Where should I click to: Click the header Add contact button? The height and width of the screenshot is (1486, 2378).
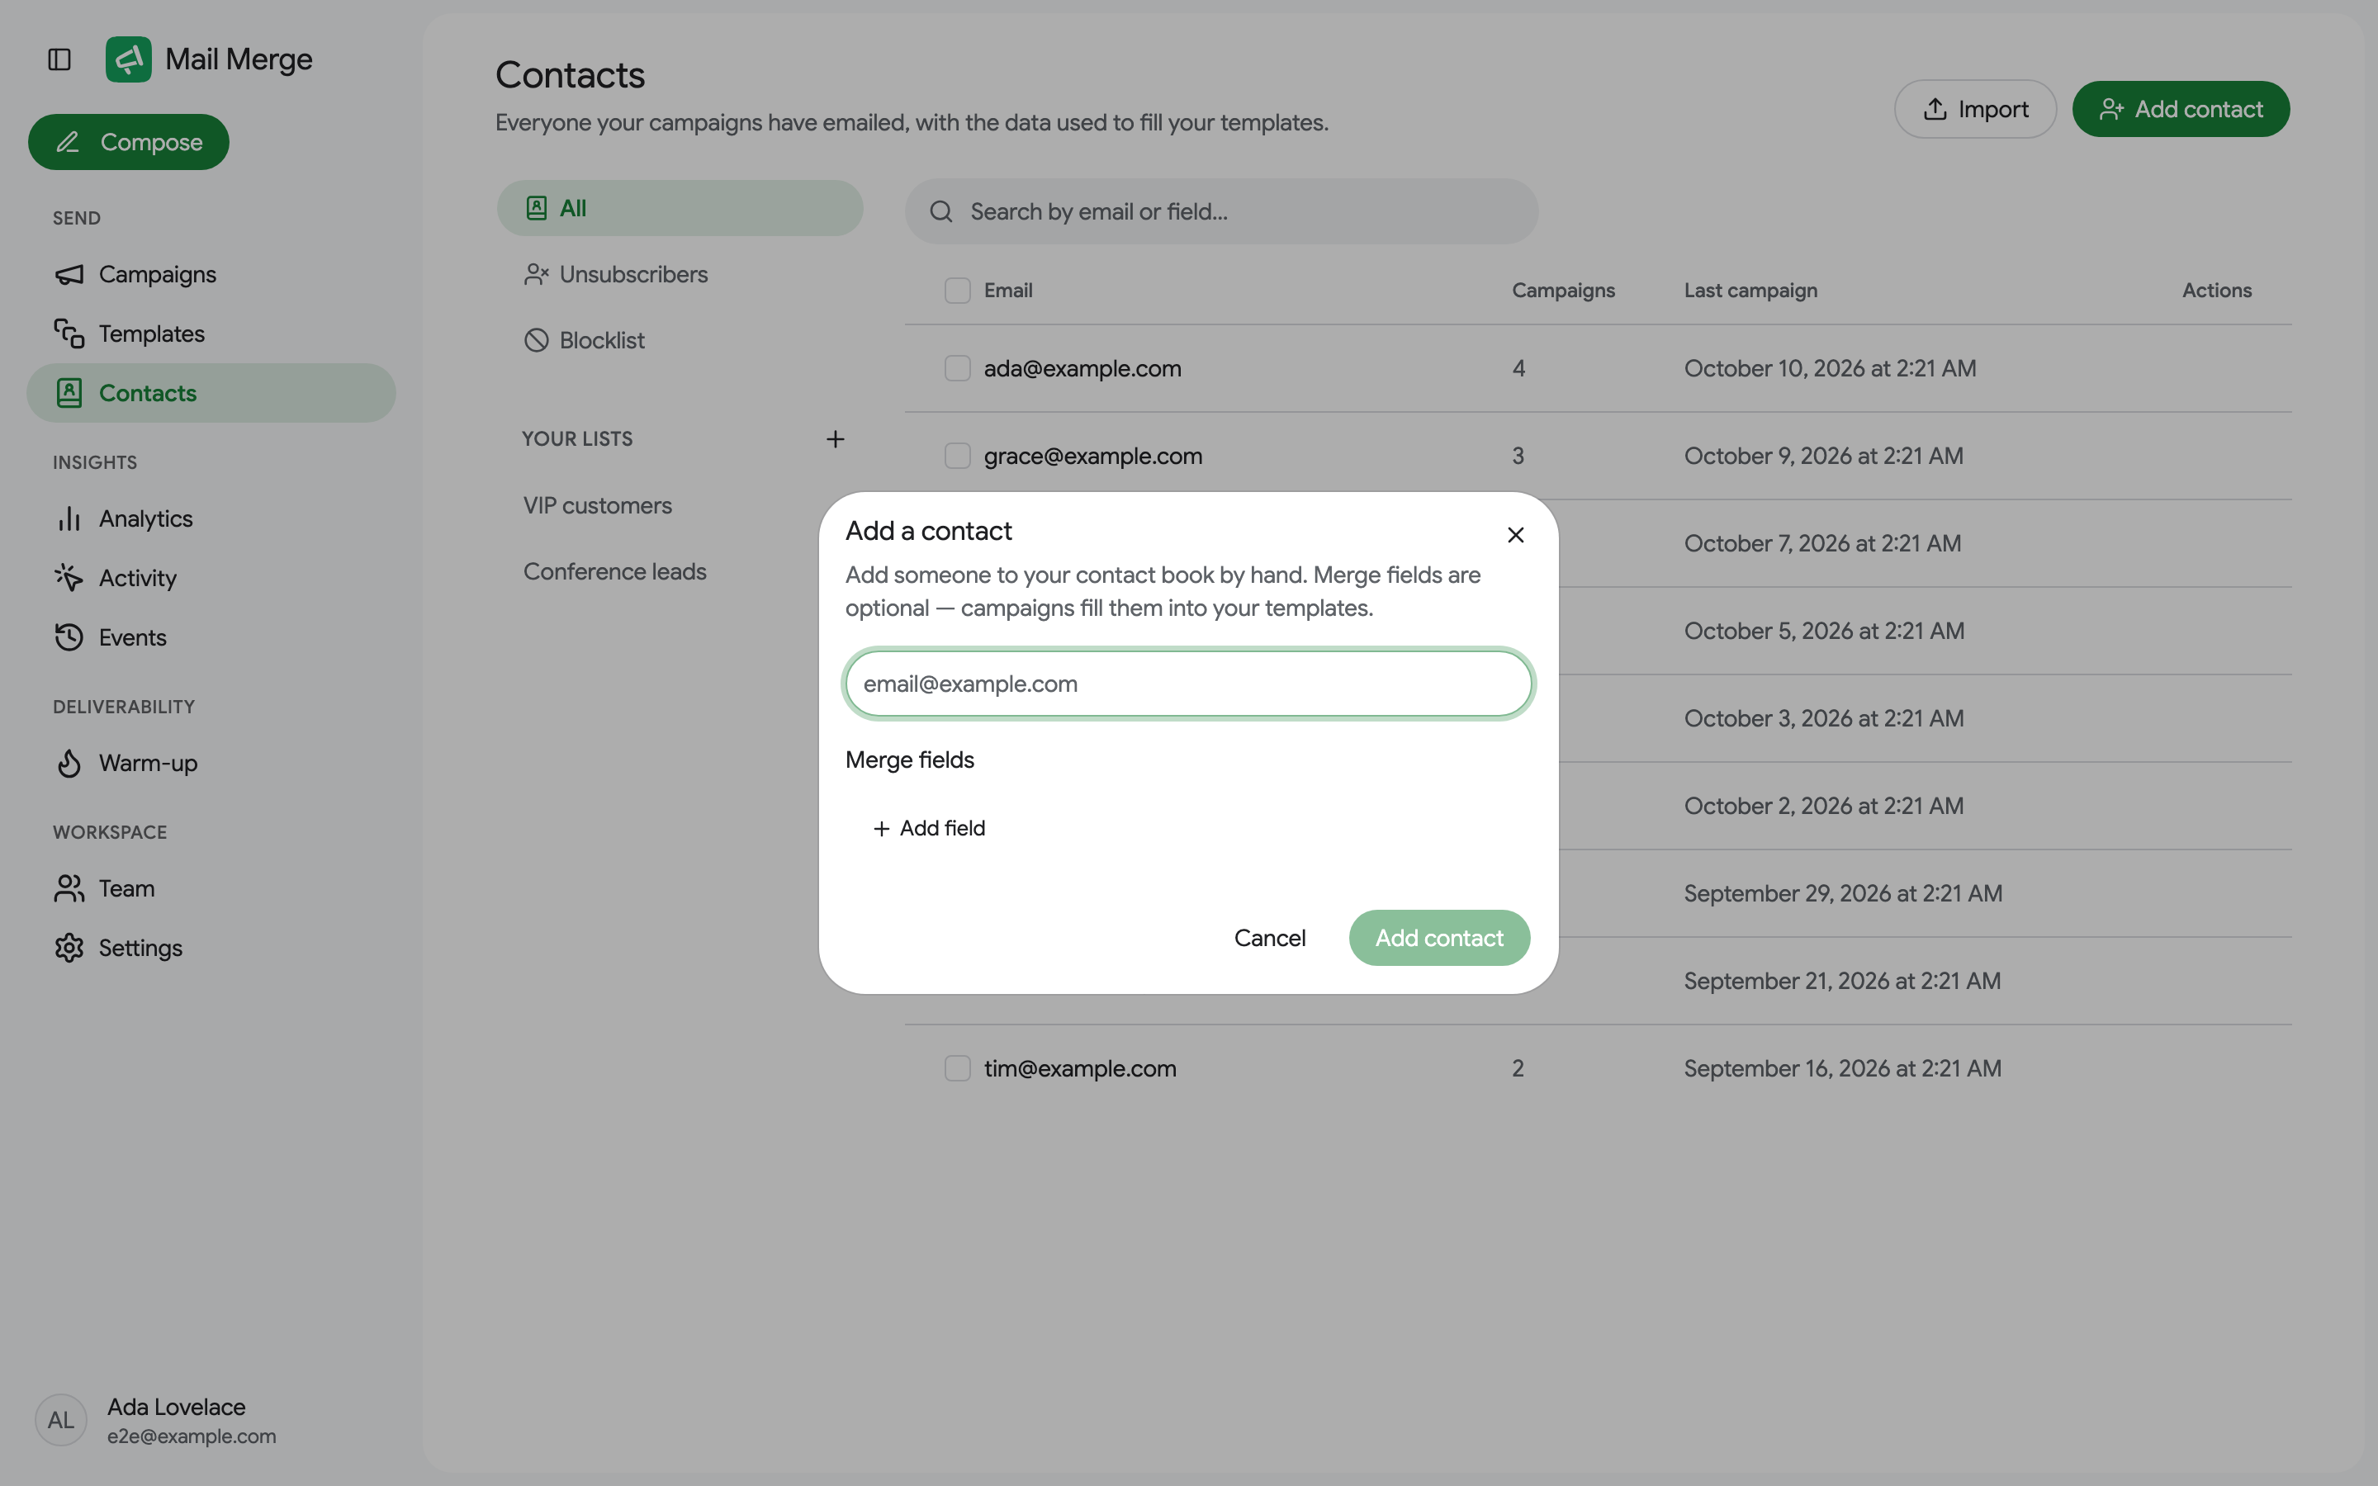tap(2181, 109)
